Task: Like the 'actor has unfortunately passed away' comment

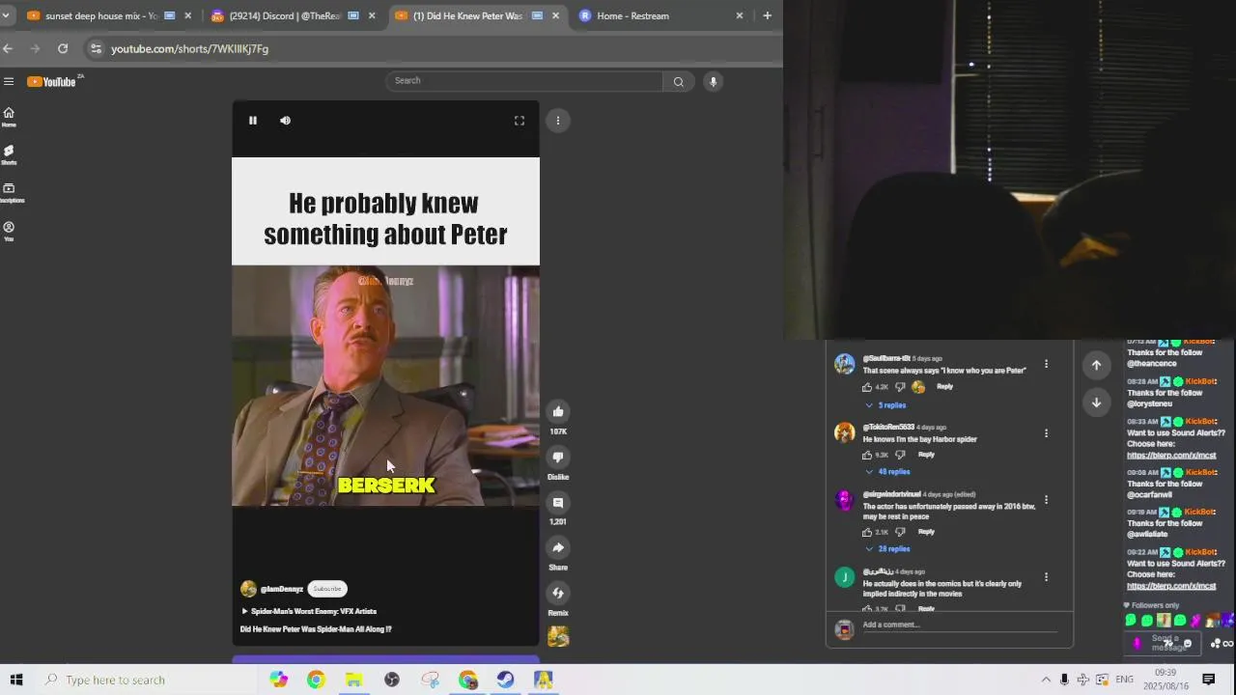Action: (867, 532)
